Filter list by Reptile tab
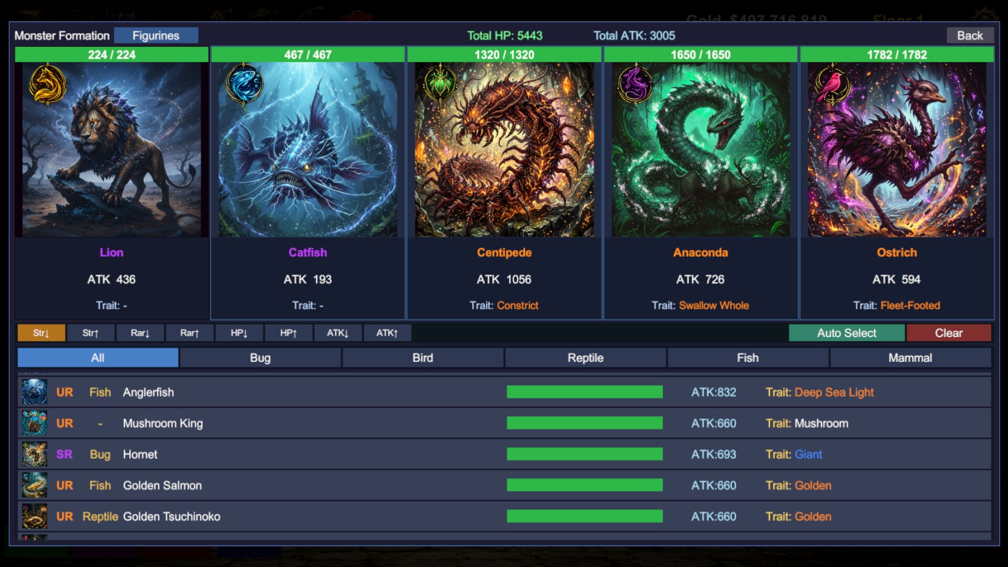The height and width of the screenshot is (567, 1008). 585,358
